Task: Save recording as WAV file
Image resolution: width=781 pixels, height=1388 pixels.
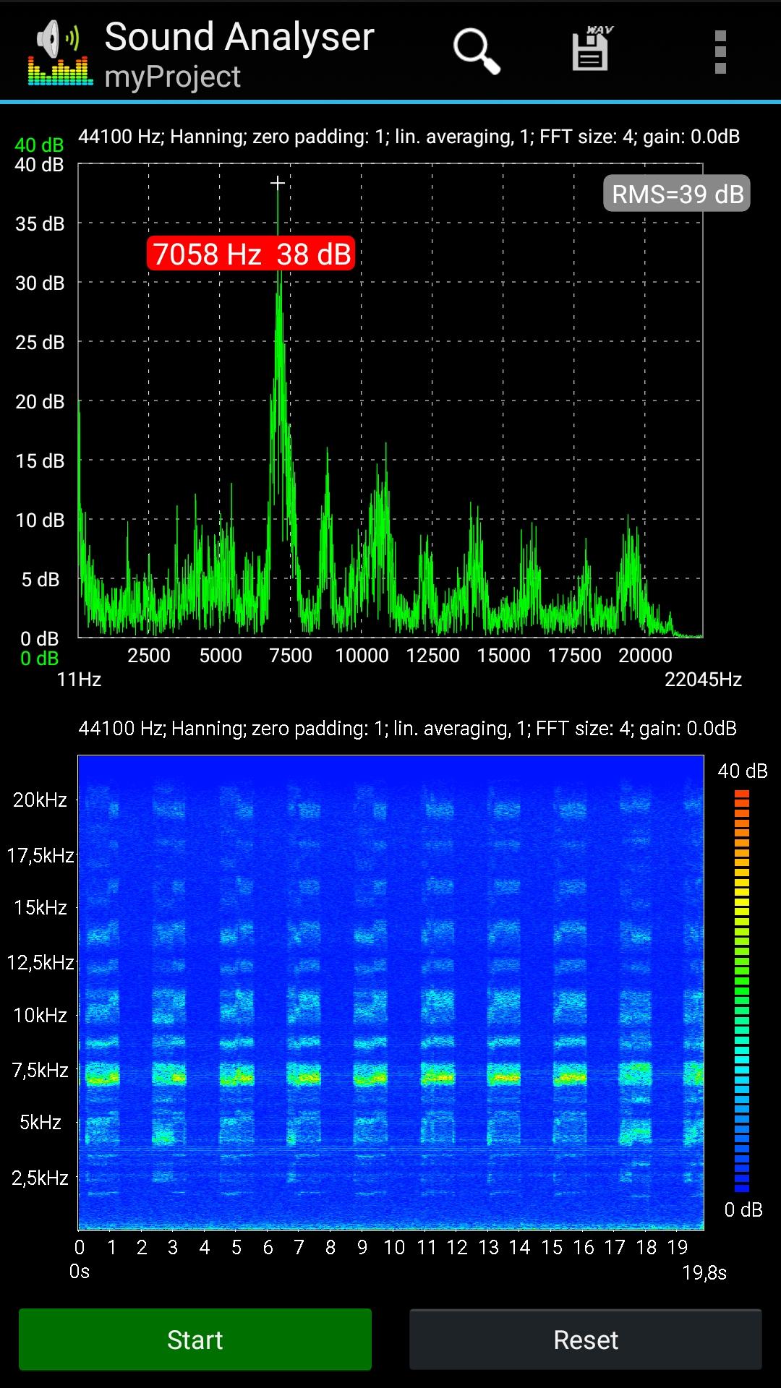Action: 591,51
